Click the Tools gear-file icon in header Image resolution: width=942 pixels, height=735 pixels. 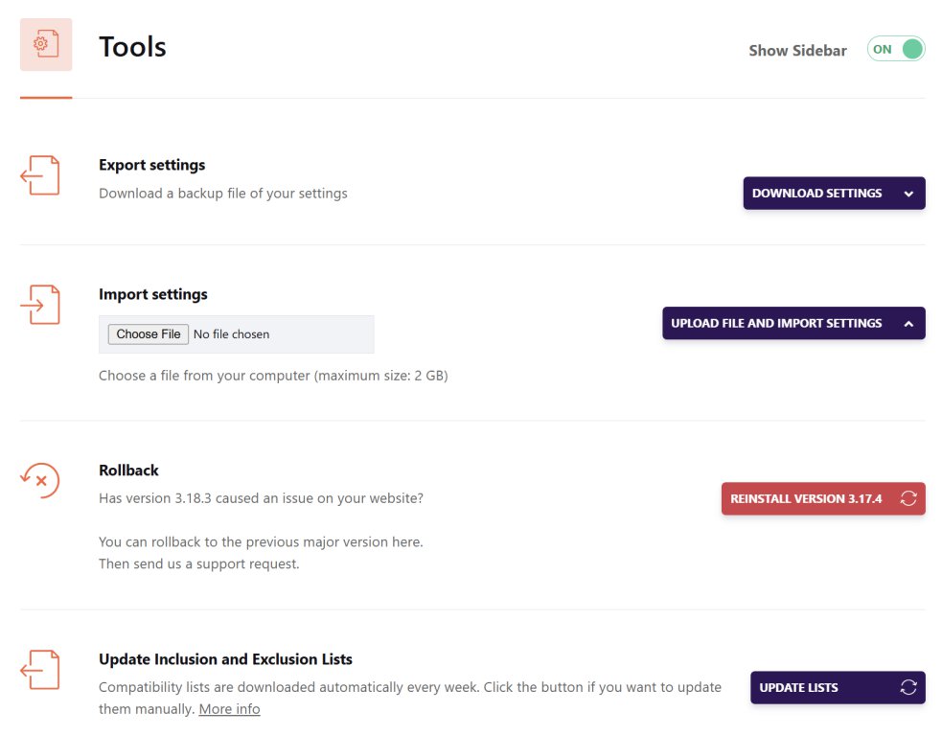pyautogui.click(x=45, y=45)
